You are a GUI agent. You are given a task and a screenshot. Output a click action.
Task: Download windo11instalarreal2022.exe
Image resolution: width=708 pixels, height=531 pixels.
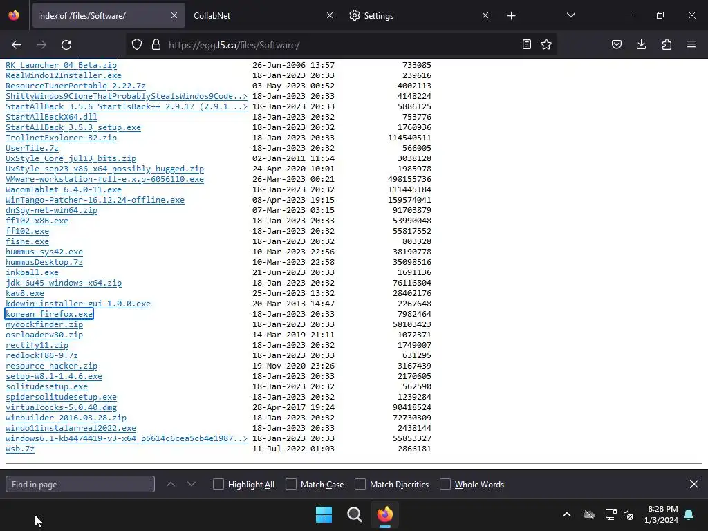[71, 428]
